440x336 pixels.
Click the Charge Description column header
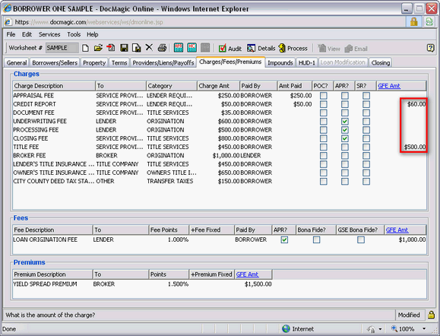[54, 86]
